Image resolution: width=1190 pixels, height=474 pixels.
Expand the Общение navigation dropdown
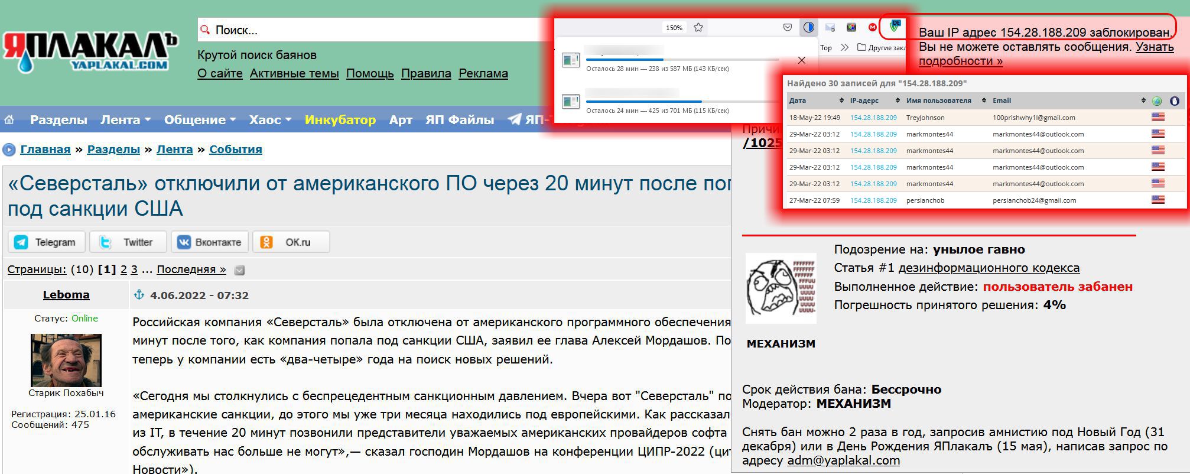tap(200, 120)
